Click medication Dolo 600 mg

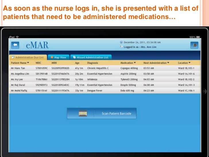(x=127, y=91)
